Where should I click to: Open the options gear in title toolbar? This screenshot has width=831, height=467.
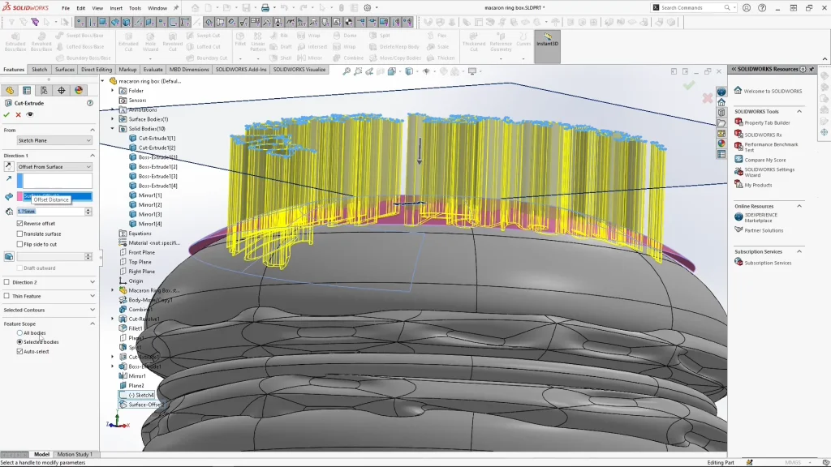pos(367,8)
